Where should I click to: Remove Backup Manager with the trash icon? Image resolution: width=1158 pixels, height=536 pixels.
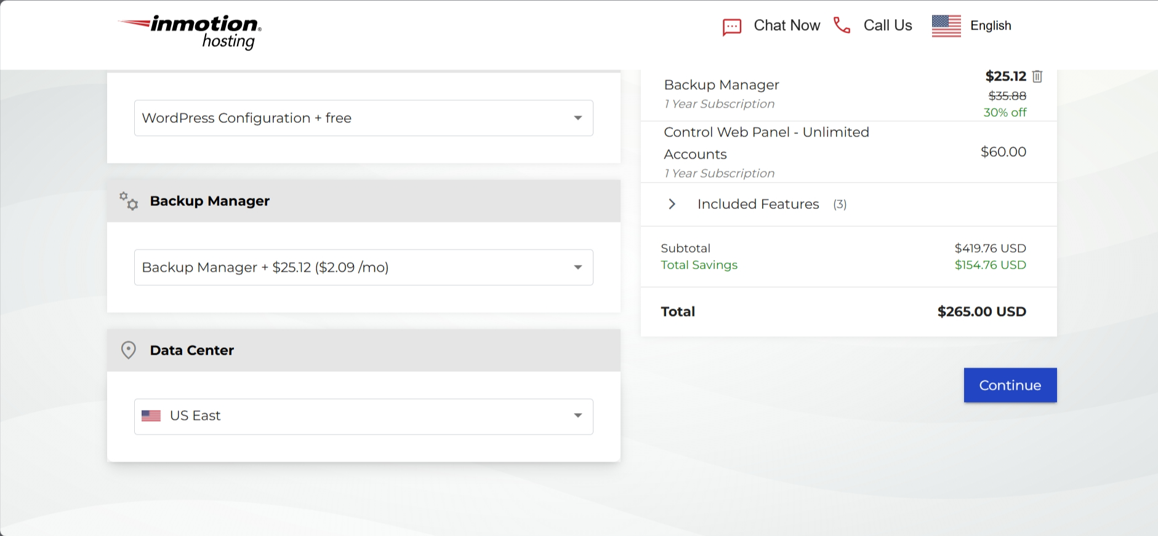[1037, 76]
